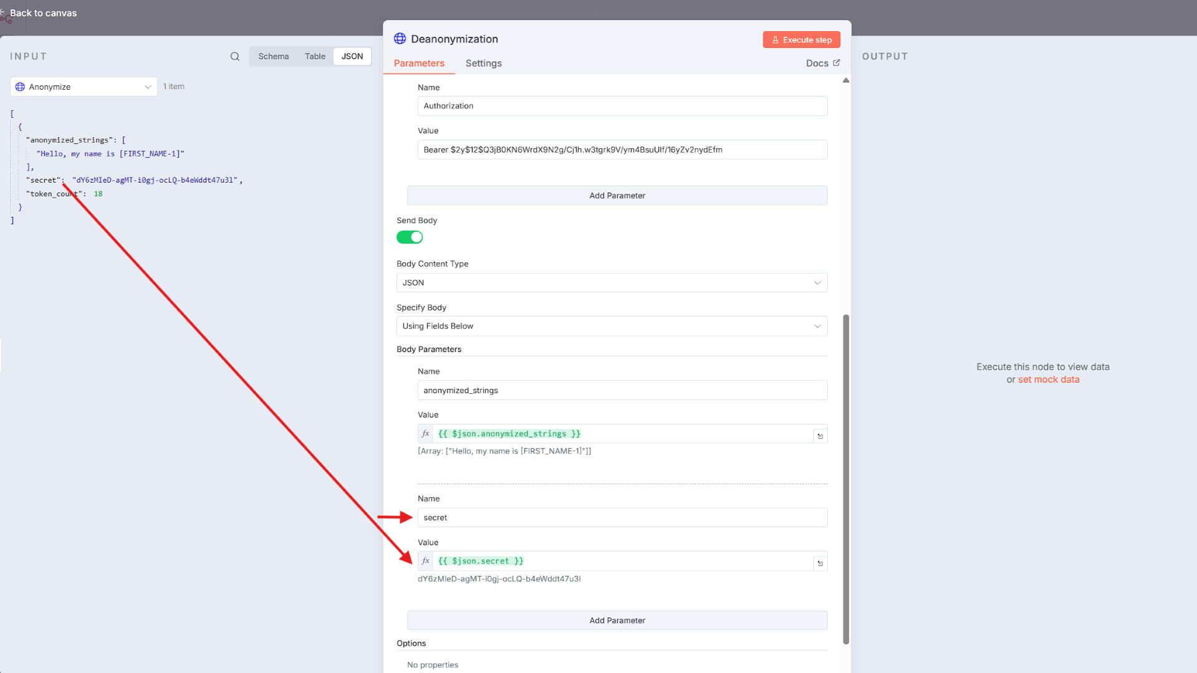This screenshot has width=1197, height=673.
Task: Open the expression editor icon beside the secret value
Action: click(820, 562)
